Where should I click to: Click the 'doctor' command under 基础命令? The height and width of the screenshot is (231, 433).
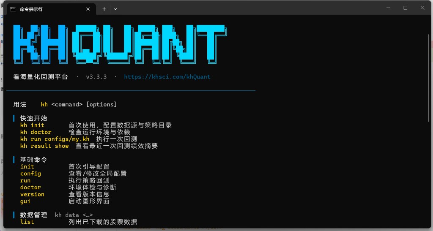click(x=30, y=188)
